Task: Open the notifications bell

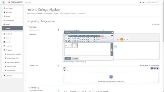Action: (140, 2)
